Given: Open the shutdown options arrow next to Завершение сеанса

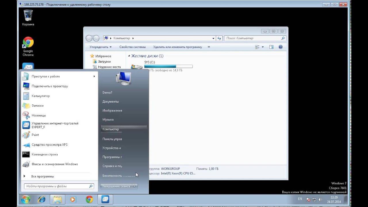Looking at the screenshot, I should (x=135, y=186).
